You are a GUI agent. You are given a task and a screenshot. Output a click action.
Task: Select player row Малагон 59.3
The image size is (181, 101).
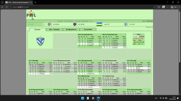(40, 66)
